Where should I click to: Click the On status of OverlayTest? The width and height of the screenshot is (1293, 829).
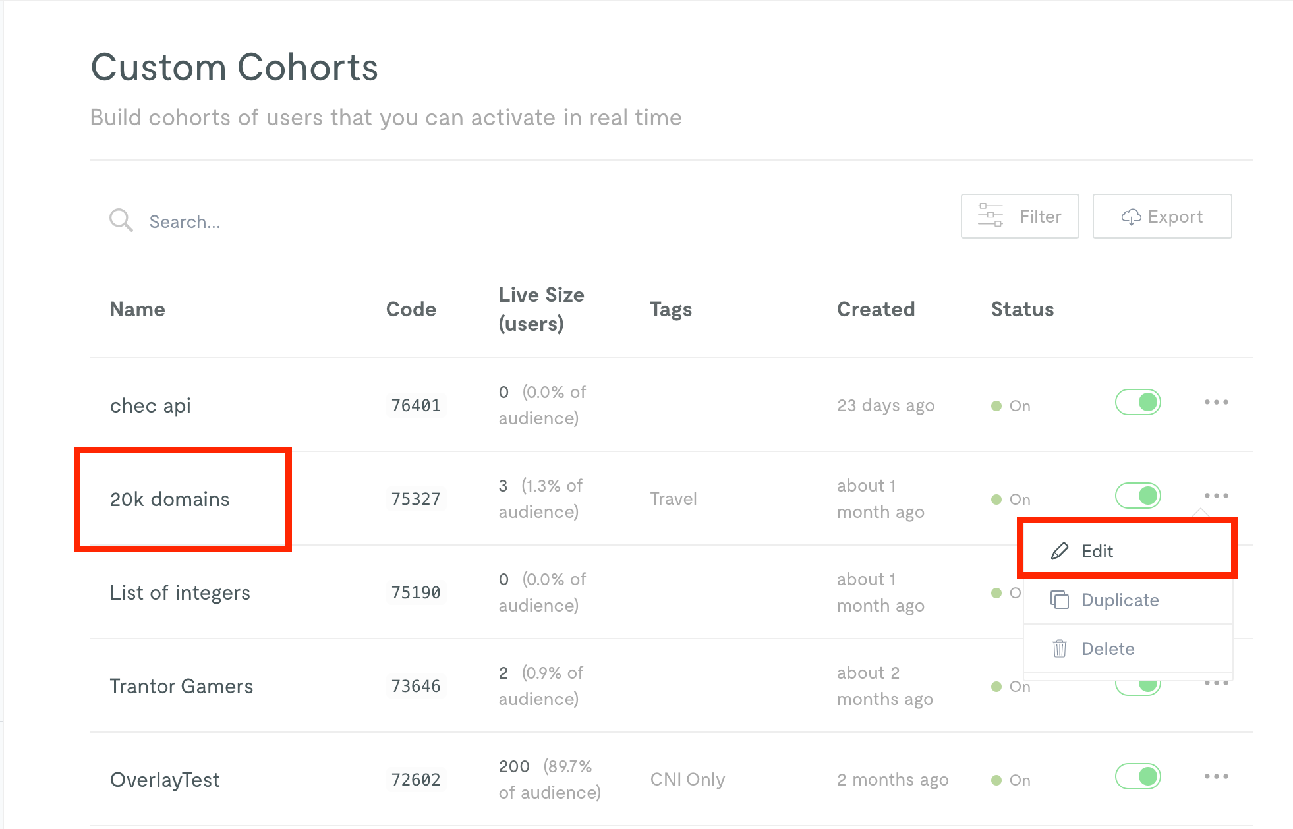[1011, 780]
